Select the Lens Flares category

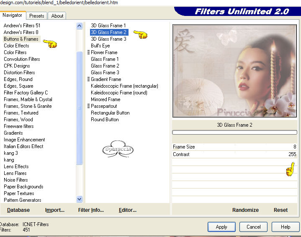(15, 173)
